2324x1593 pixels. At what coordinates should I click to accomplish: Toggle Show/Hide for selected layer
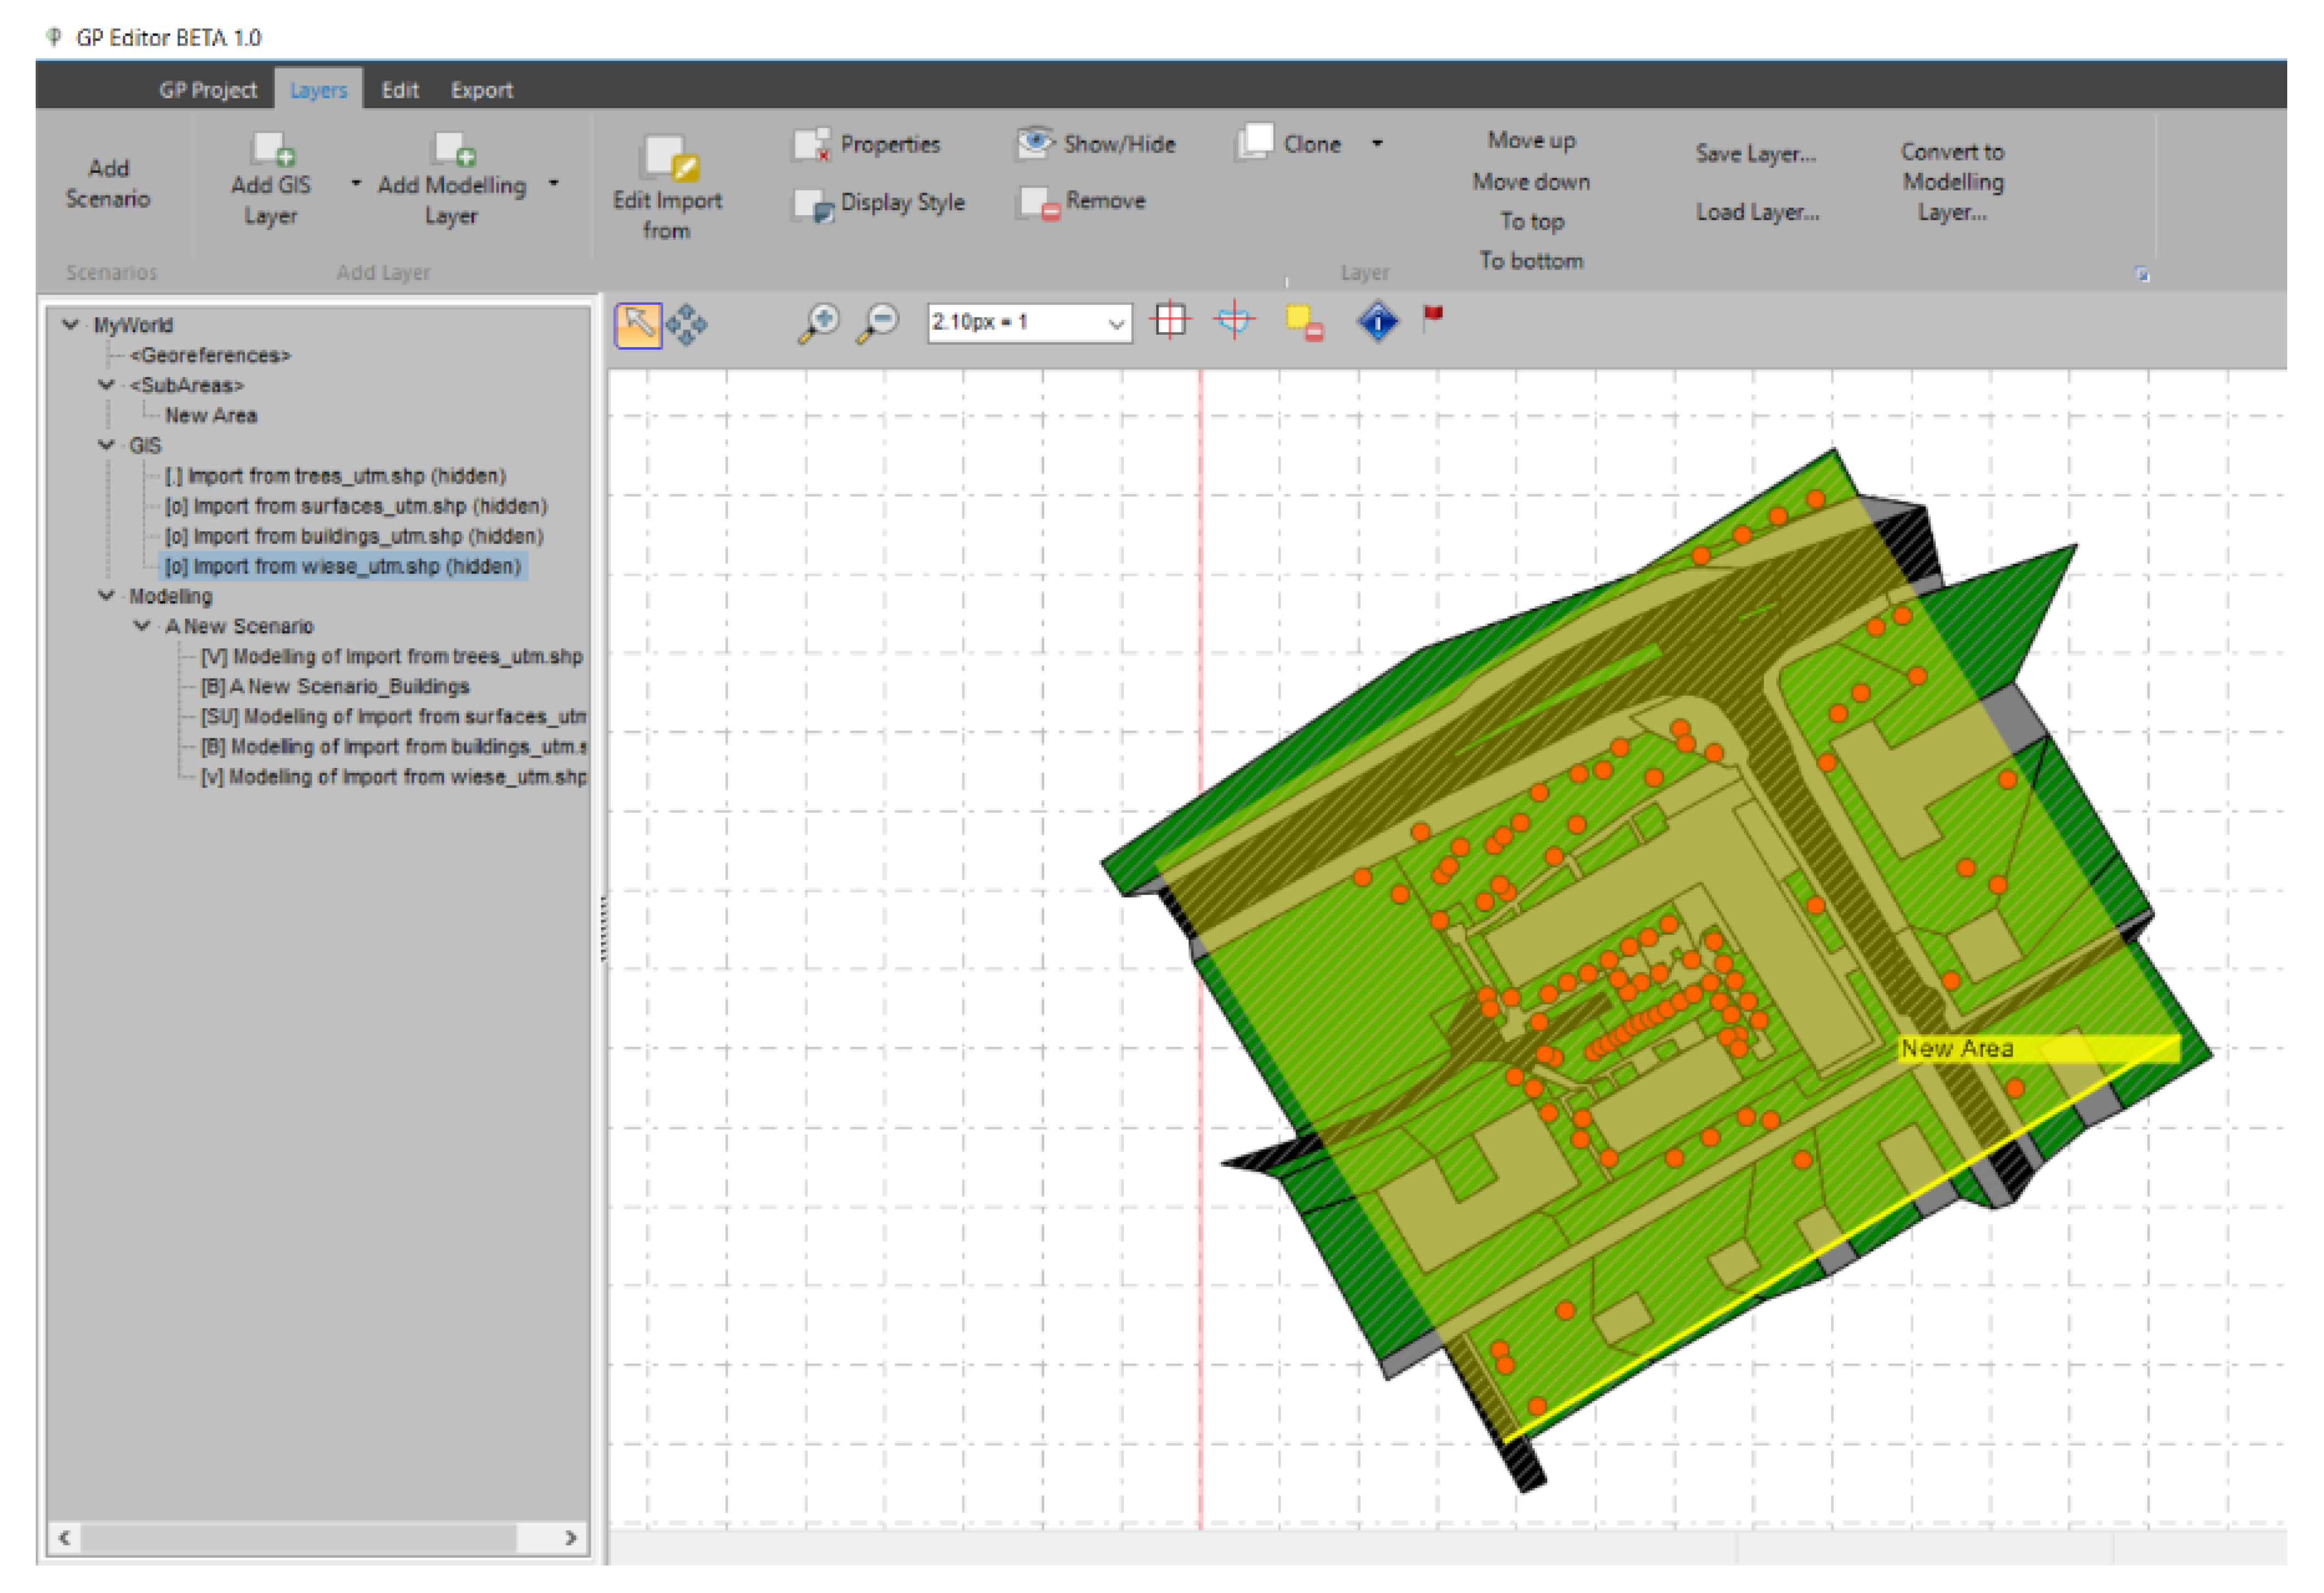[1096, 144]
